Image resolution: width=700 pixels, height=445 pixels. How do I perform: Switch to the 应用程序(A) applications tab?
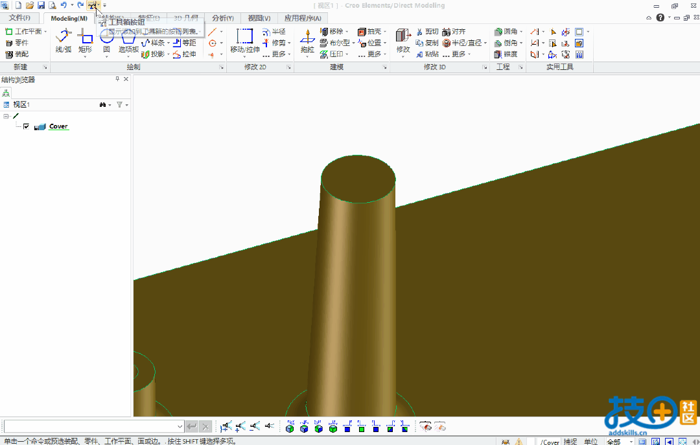303,18
